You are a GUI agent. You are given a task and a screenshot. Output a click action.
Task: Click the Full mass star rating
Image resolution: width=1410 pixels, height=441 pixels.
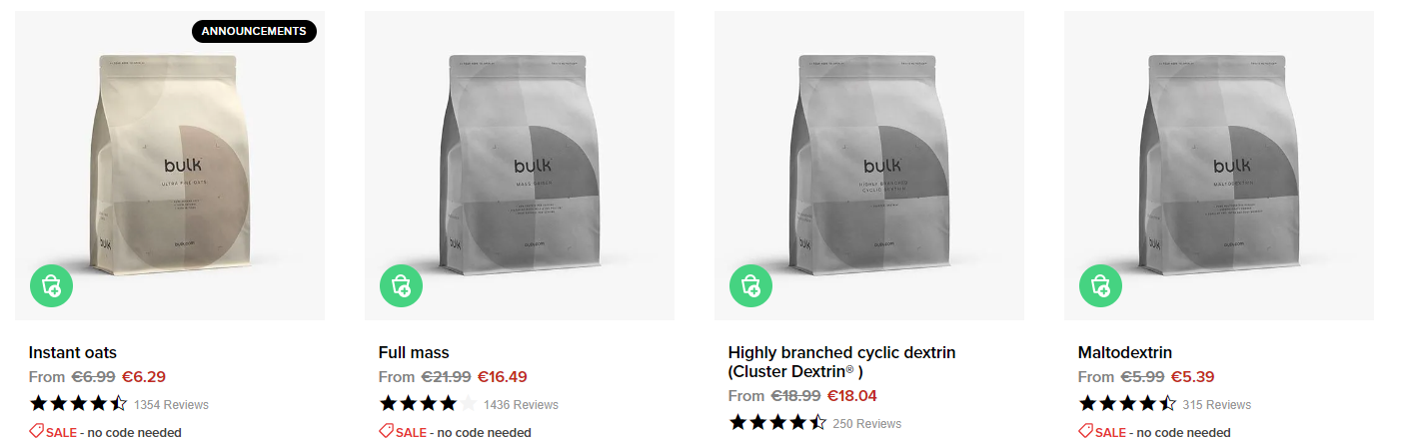tap(428, 404)
